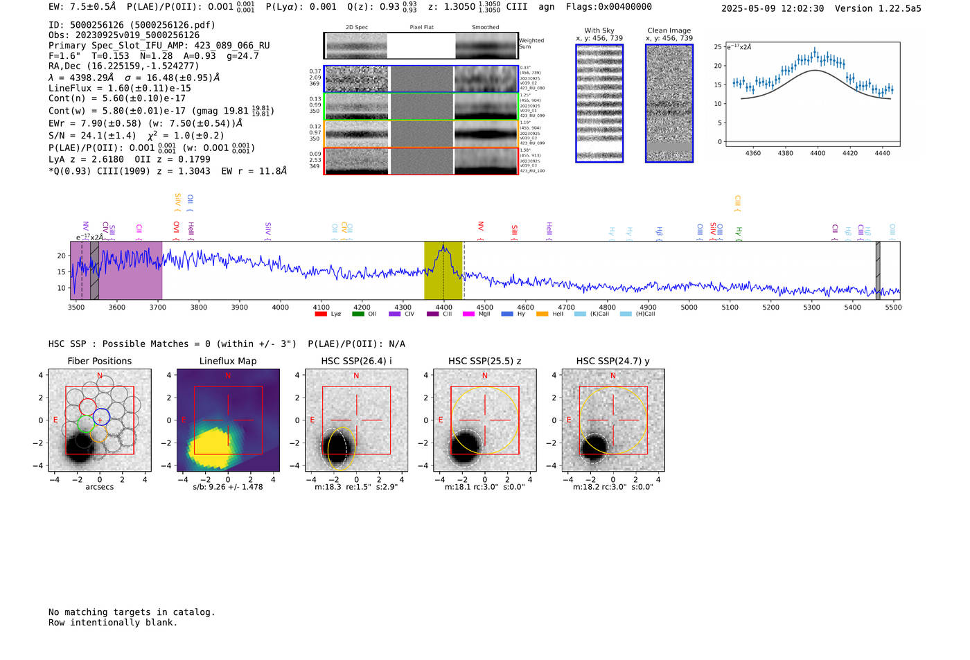
Task: Select the red-bordered 2D spectrum row
Action: 421,161
